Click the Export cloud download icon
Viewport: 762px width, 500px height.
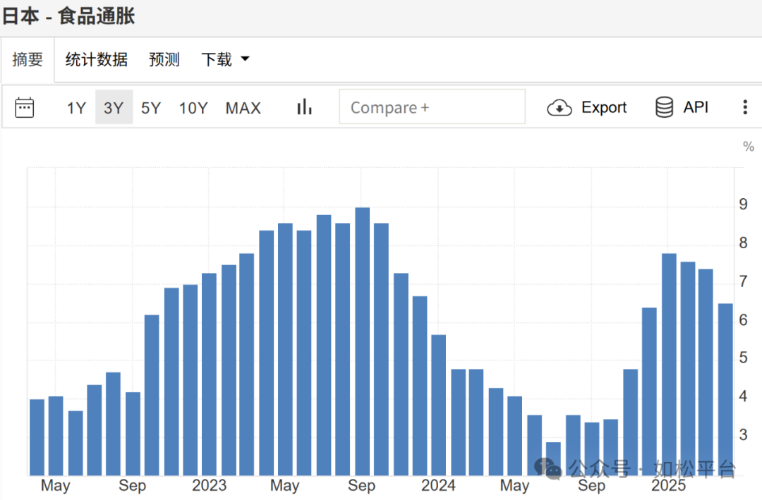point(560,107)
